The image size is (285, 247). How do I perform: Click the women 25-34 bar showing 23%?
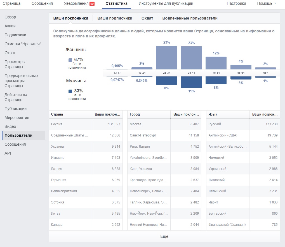(166, 57)
